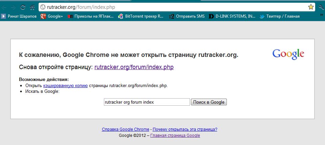Open the Приколы на ЯПлак bookmark

pyautogui.click(x=90, y=16)
